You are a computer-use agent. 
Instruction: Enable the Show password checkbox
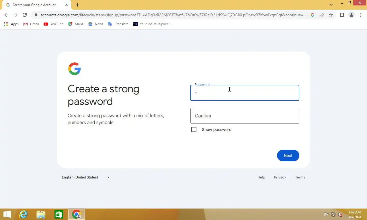(x=194, y=129)
